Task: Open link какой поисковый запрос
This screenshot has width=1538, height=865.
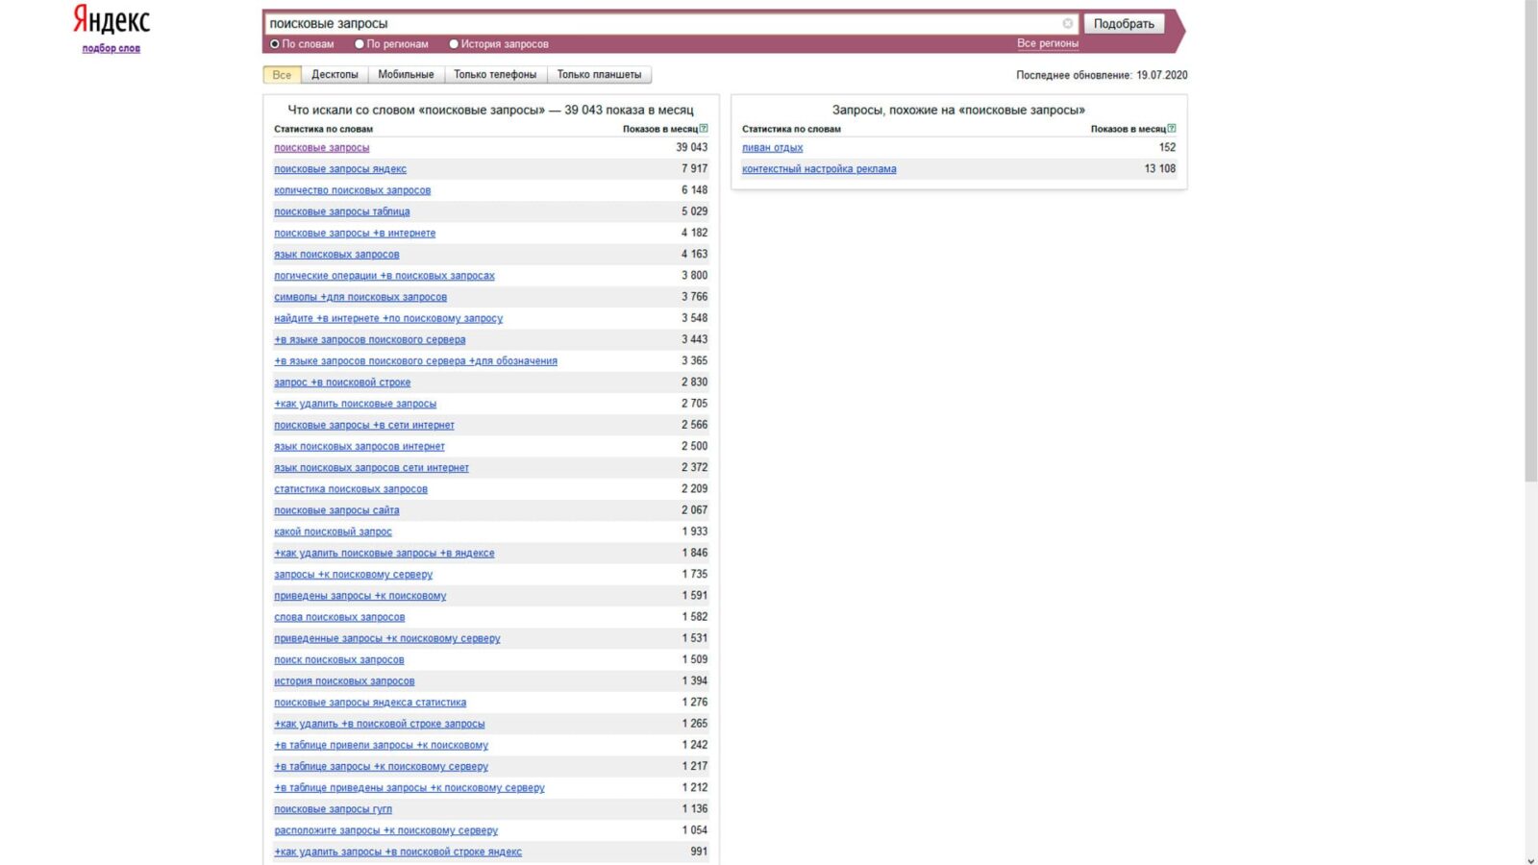Action: (333, 531)
